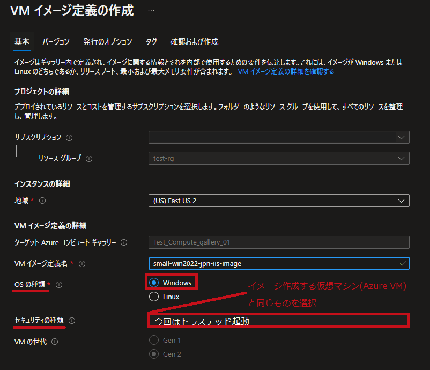Image resolution: width=430 pixels, height=370 pixels.
Task: Click the page title VM イメージ定義の作成
Action: pyautogui.click(x=72, y=11)
